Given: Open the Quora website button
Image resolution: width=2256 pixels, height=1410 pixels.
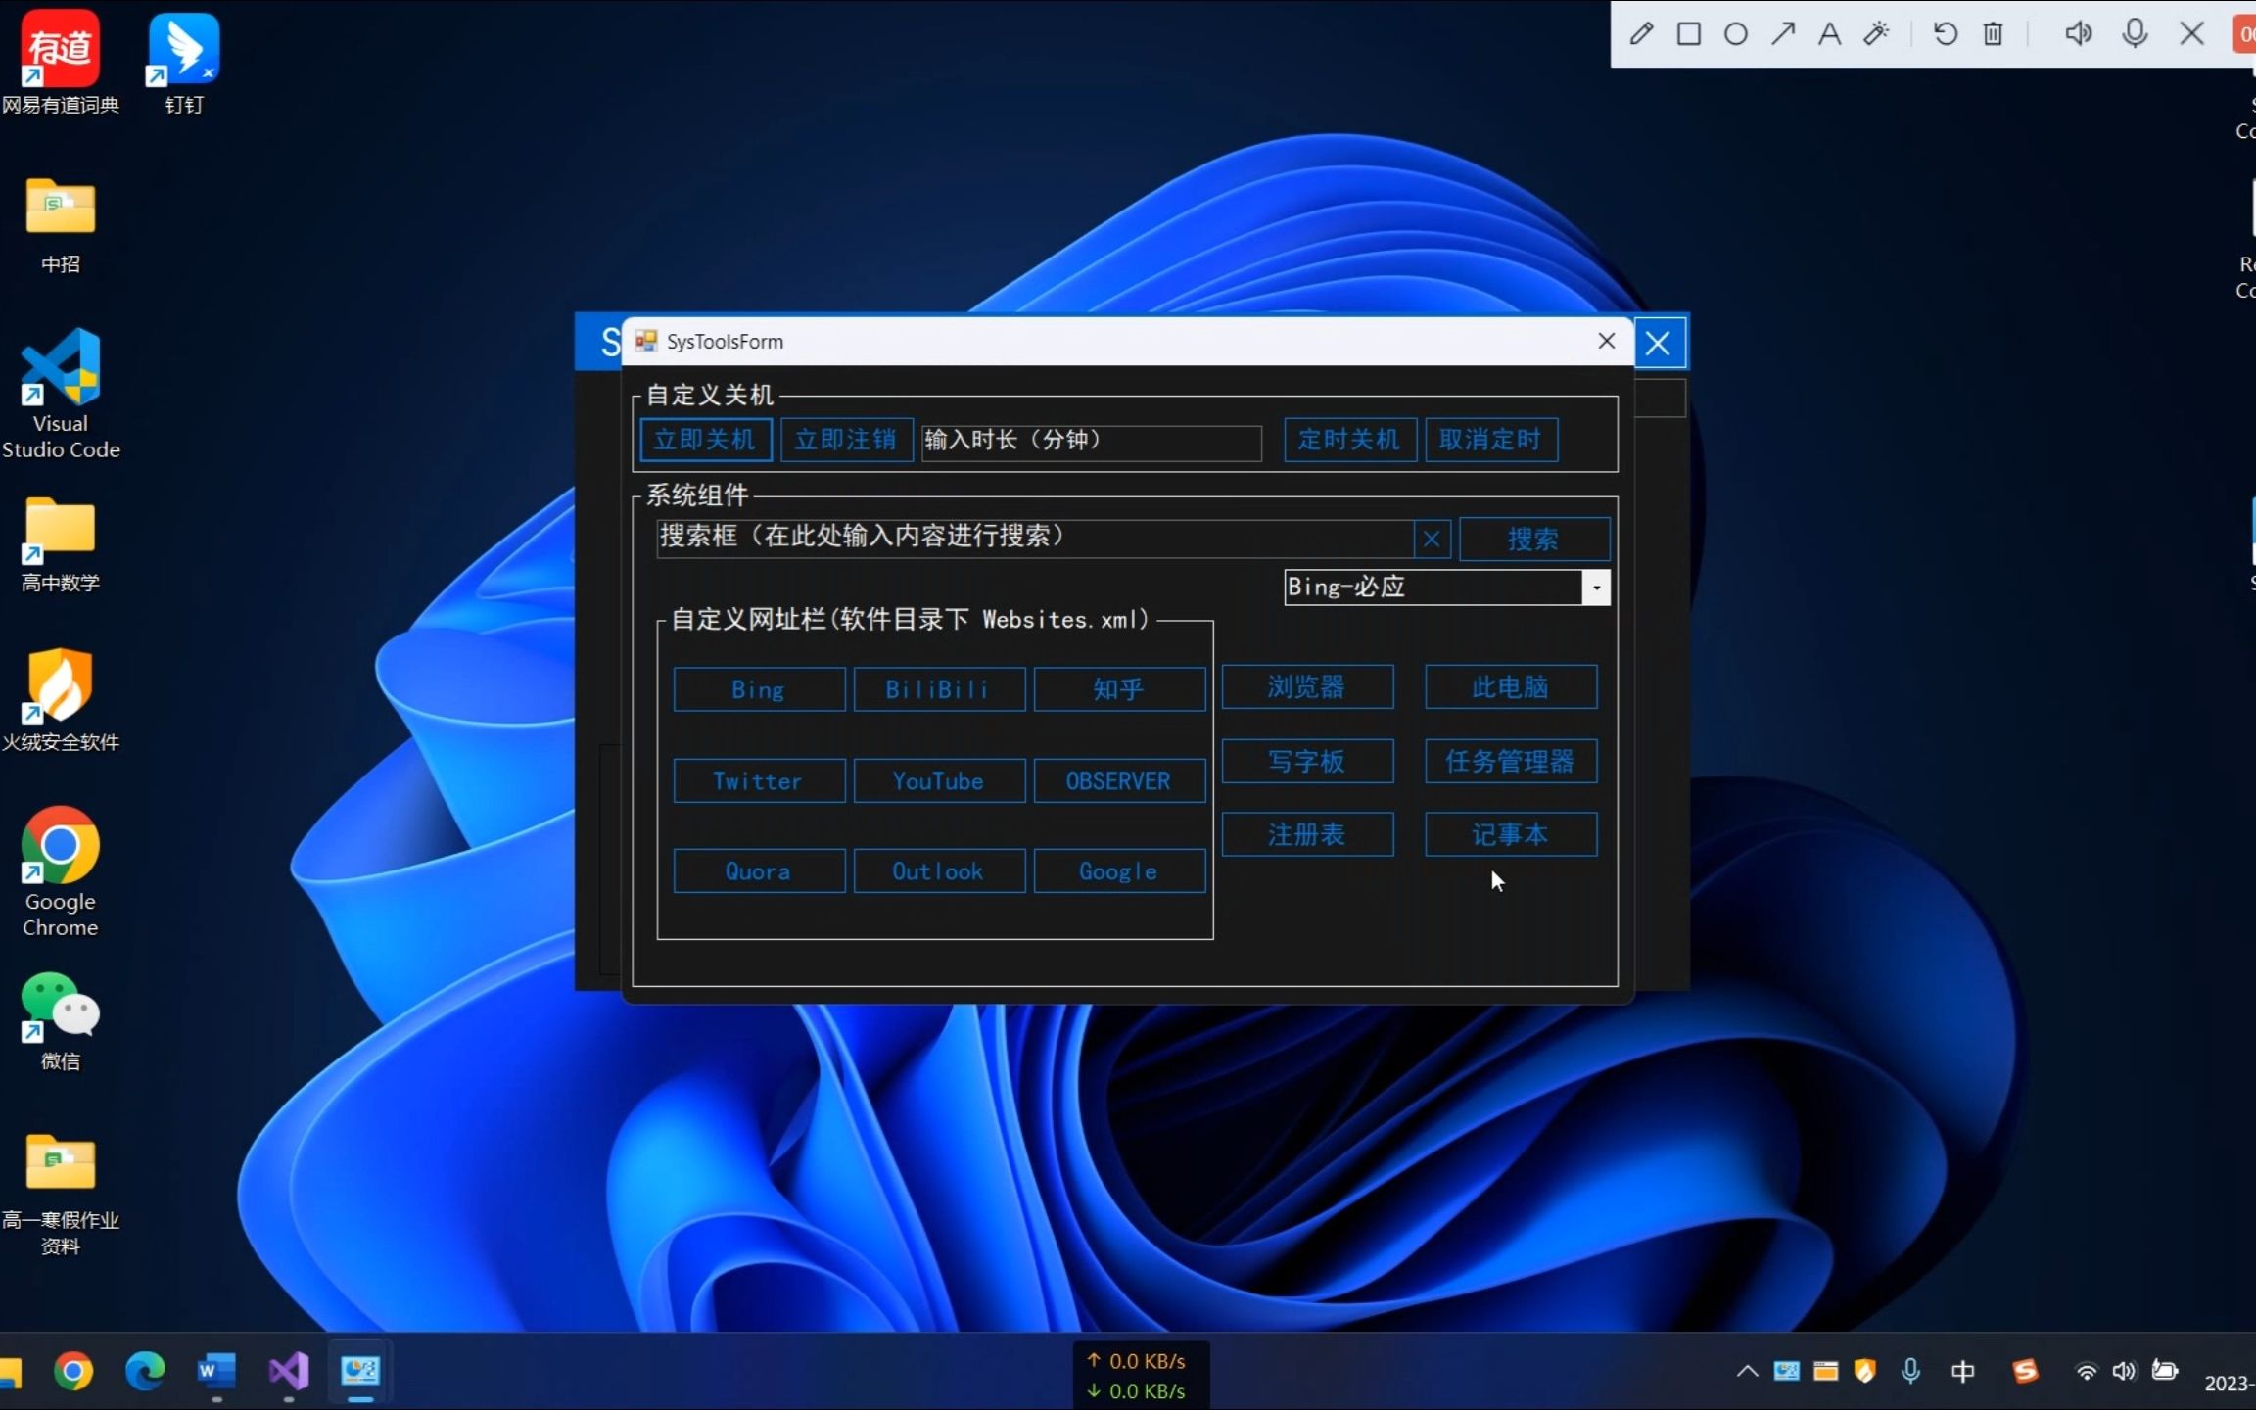Looking at the screenshot, I should (759, 871).
